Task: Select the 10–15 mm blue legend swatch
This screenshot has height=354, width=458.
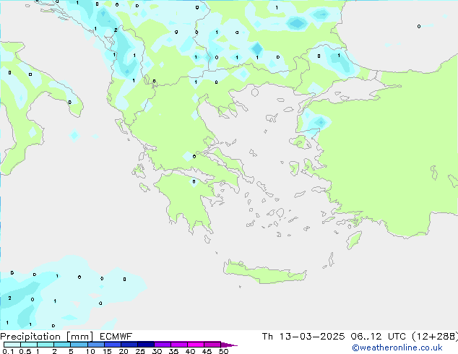Action: click(x=95, y=345)
